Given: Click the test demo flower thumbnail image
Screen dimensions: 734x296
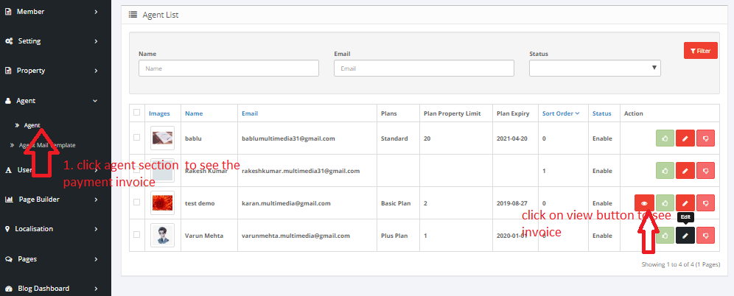Looking at the screenshot, I should pyautogui.click(x=162, y=202).
